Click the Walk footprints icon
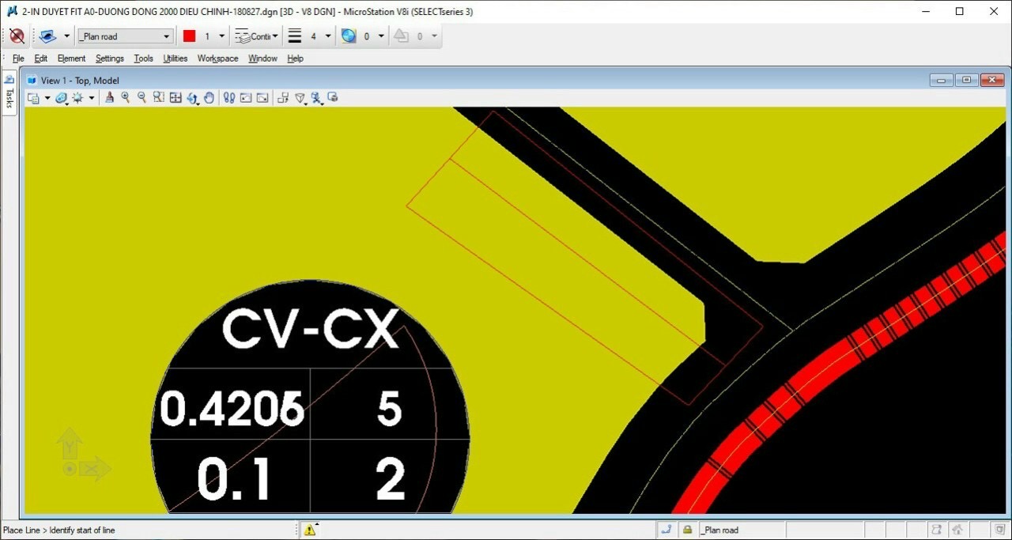 [229, 98]
